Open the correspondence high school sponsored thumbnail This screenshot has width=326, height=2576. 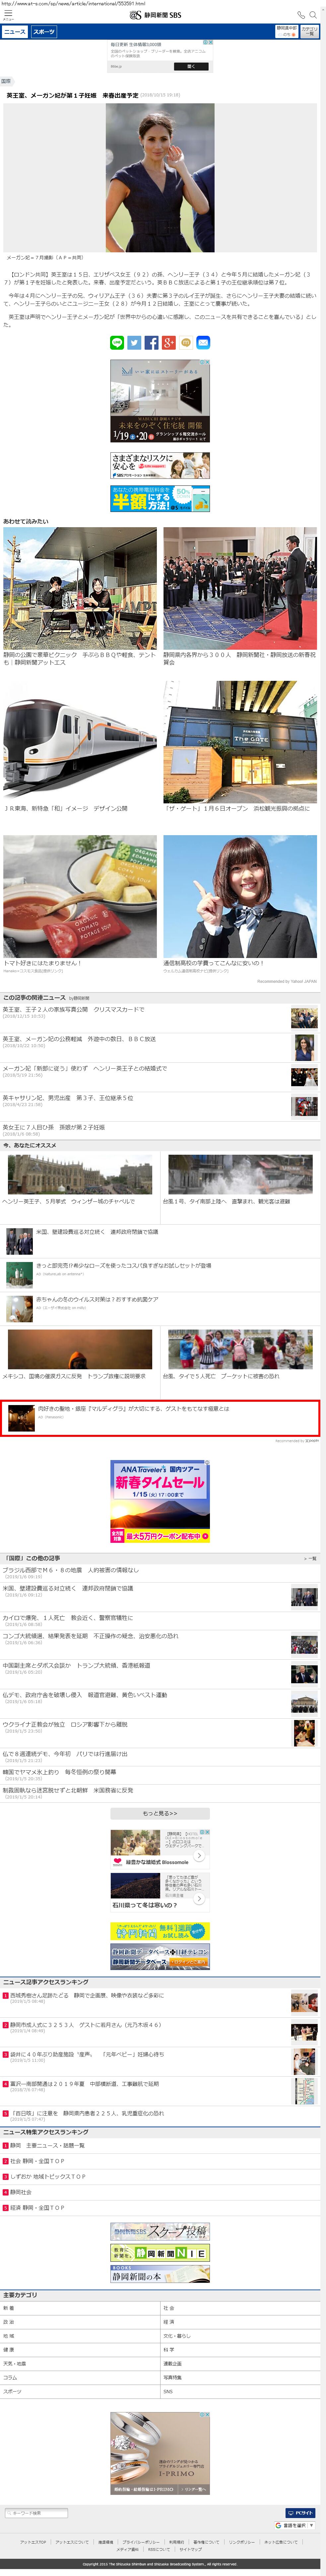pos(240,896)
